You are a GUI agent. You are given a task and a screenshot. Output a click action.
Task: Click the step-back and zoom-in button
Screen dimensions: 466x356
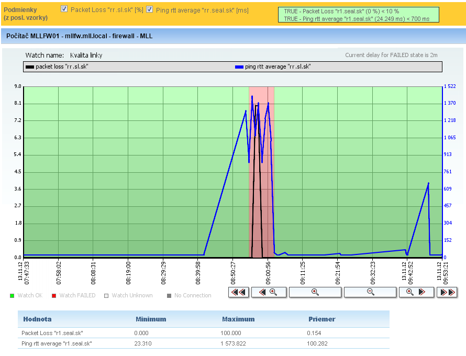click(269, 292)
